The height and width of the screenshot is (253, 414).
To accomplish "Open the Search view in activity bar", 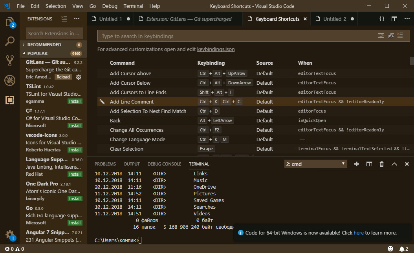I will point(10,41).
